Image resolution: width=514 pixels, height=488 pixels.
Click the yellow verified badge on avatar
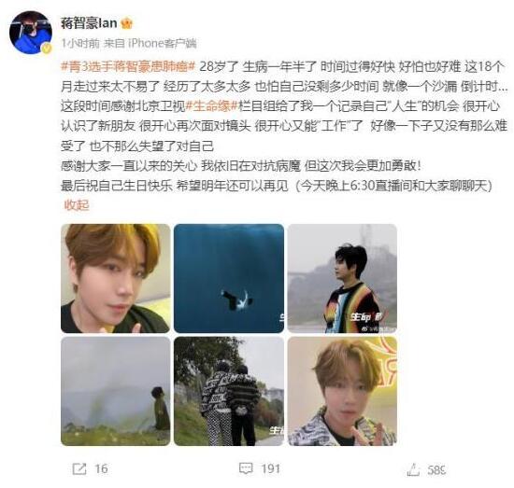click(x=47, y=49)
